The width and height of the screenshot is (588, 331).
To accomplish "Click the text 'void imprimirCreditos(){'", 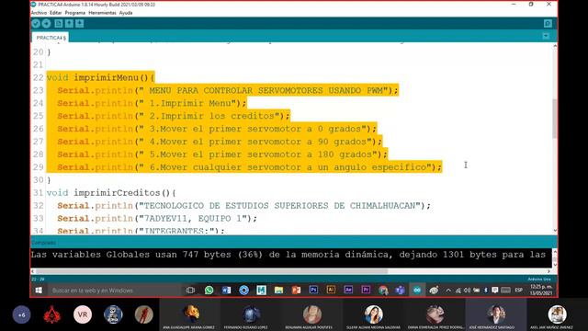I will [x=111, y=192].
